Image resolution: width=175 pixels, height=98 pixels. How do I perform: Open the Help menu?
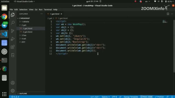point(55,10)
